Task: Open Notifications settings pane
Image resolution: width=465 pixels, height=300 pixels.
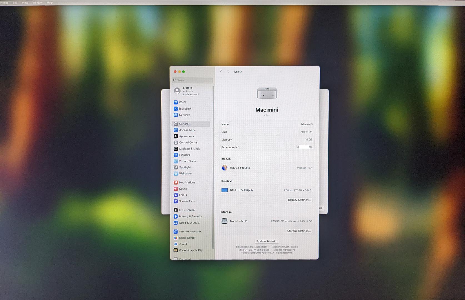Action: (187, 182)
